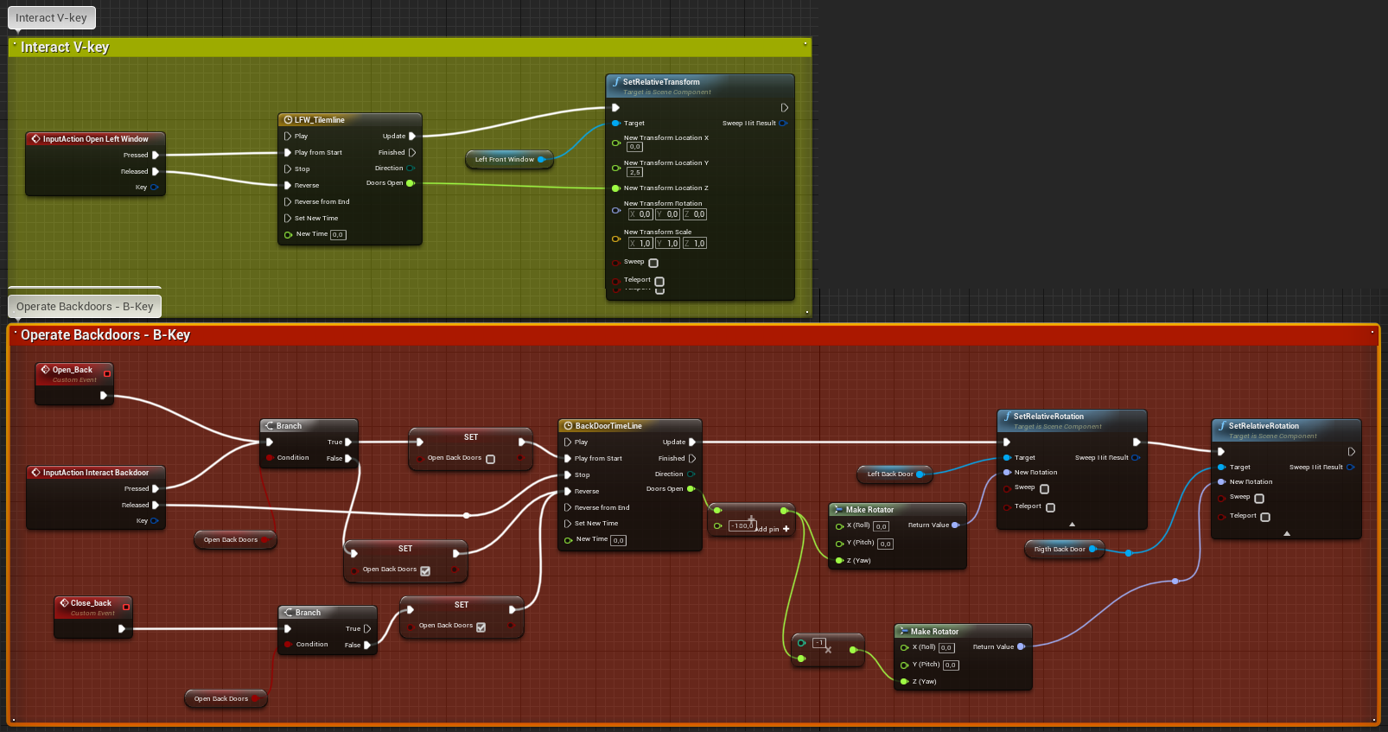Click the Close_back custom event exec output pin
The image size is (1388, 732).
[x=122, y=628]
